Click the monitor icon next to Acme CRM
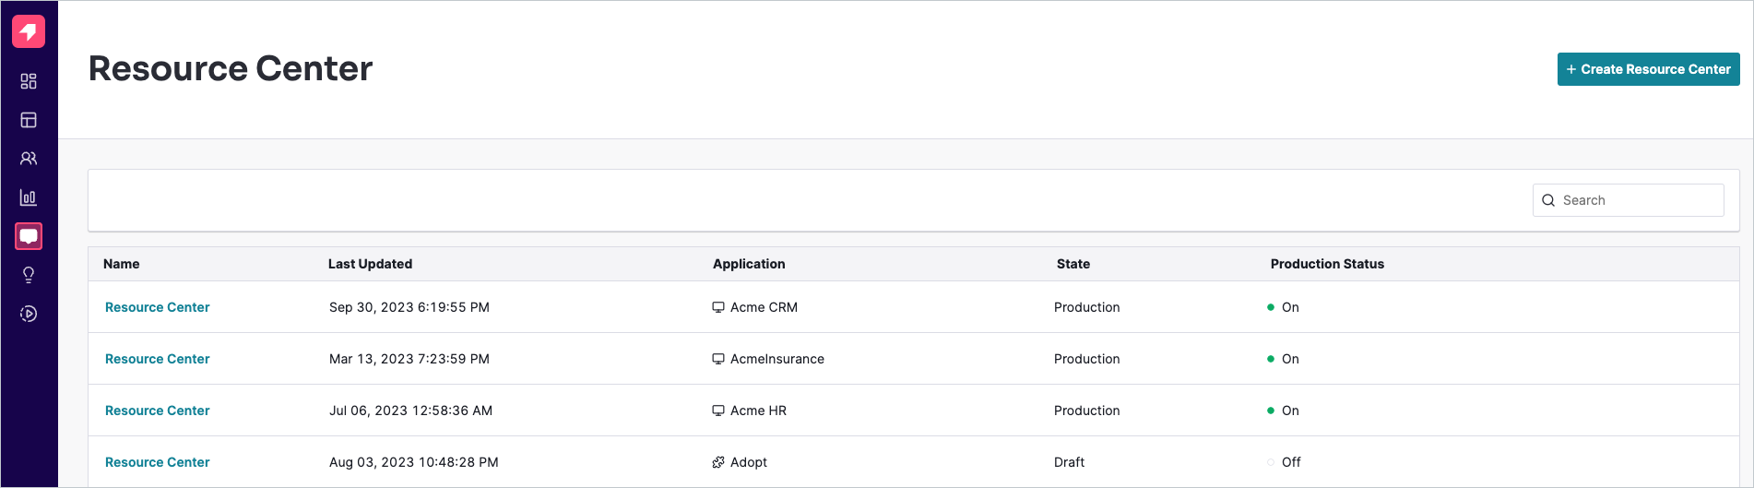Viewport: 1754px width, 488px height. [x=718, y=307]
